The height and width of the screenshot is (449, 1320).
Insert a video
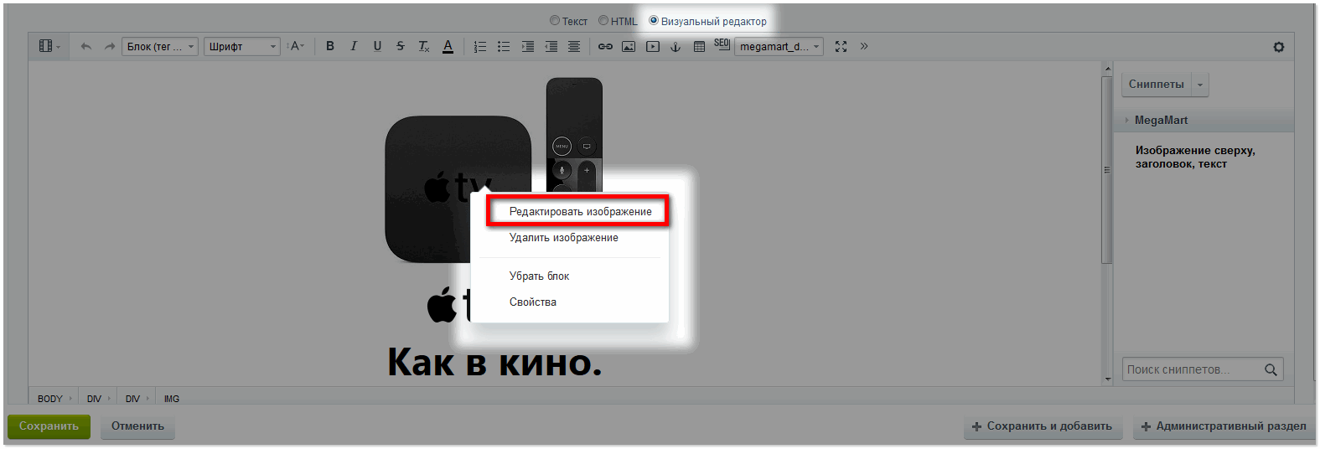[652, 46]
